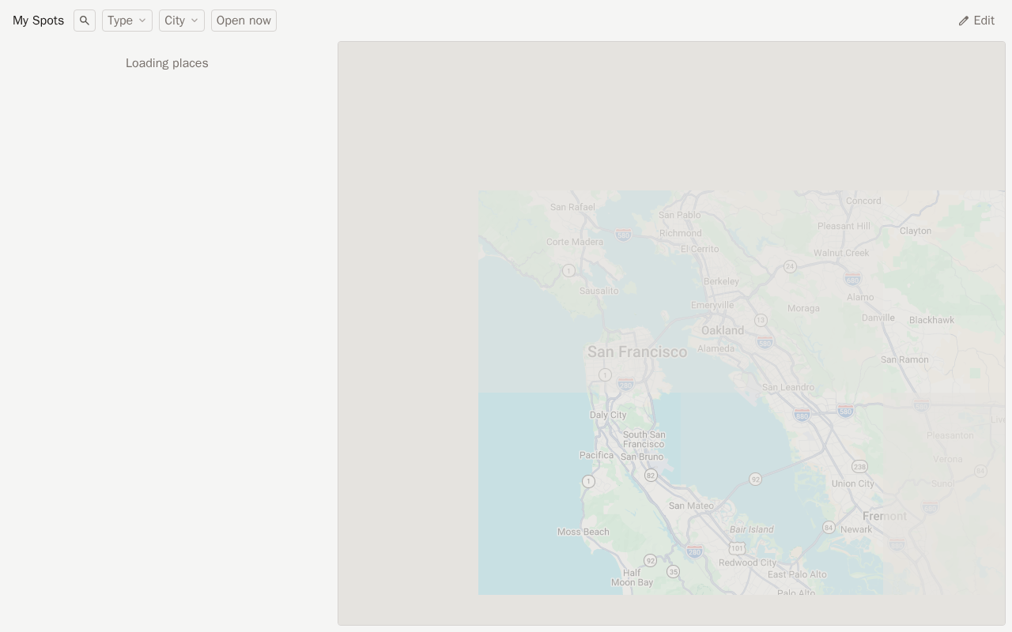This screenshot has width=1012, height=632.
Task: Click the Loading places text
Action: click(167, 63)
